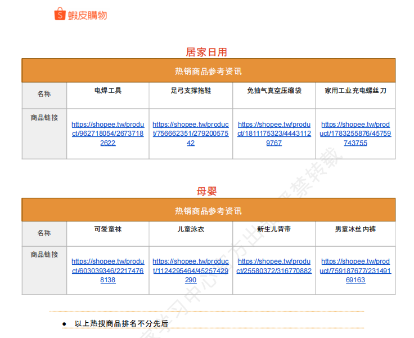The image size is (414, 338).
Task: Open the 家用工业充电螺丝刀 product link
Action: (355, 134)
